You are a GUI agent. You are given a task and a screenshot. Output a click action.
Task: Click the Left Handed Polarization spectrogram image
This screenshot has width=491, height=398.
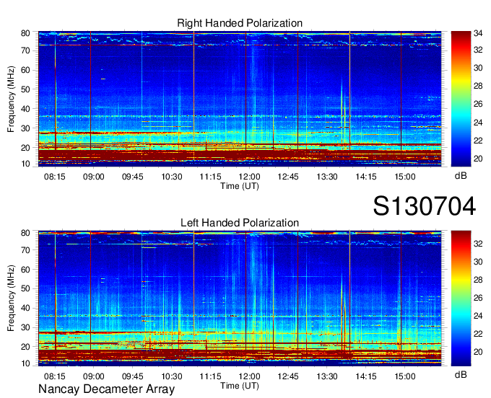240,298
